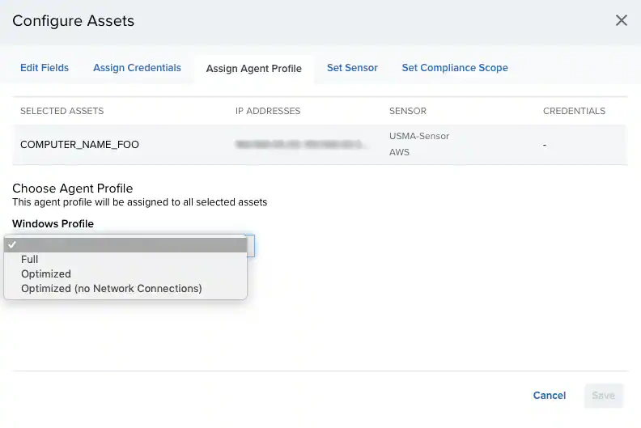Click the blurred IP address cell

[300, 145]
